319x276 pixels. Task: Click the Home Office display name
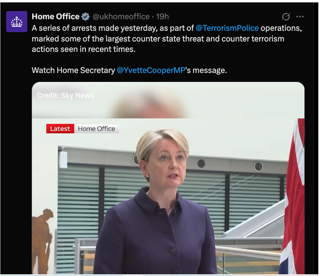tap(56, 17)
